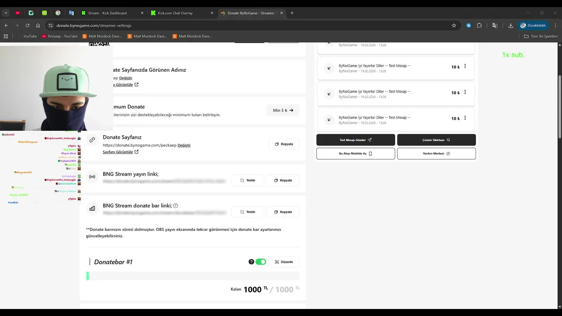Viewport: 562px width, 316px height.
Task: Open the Shazam extension icon
Action: tap(468, 25)
